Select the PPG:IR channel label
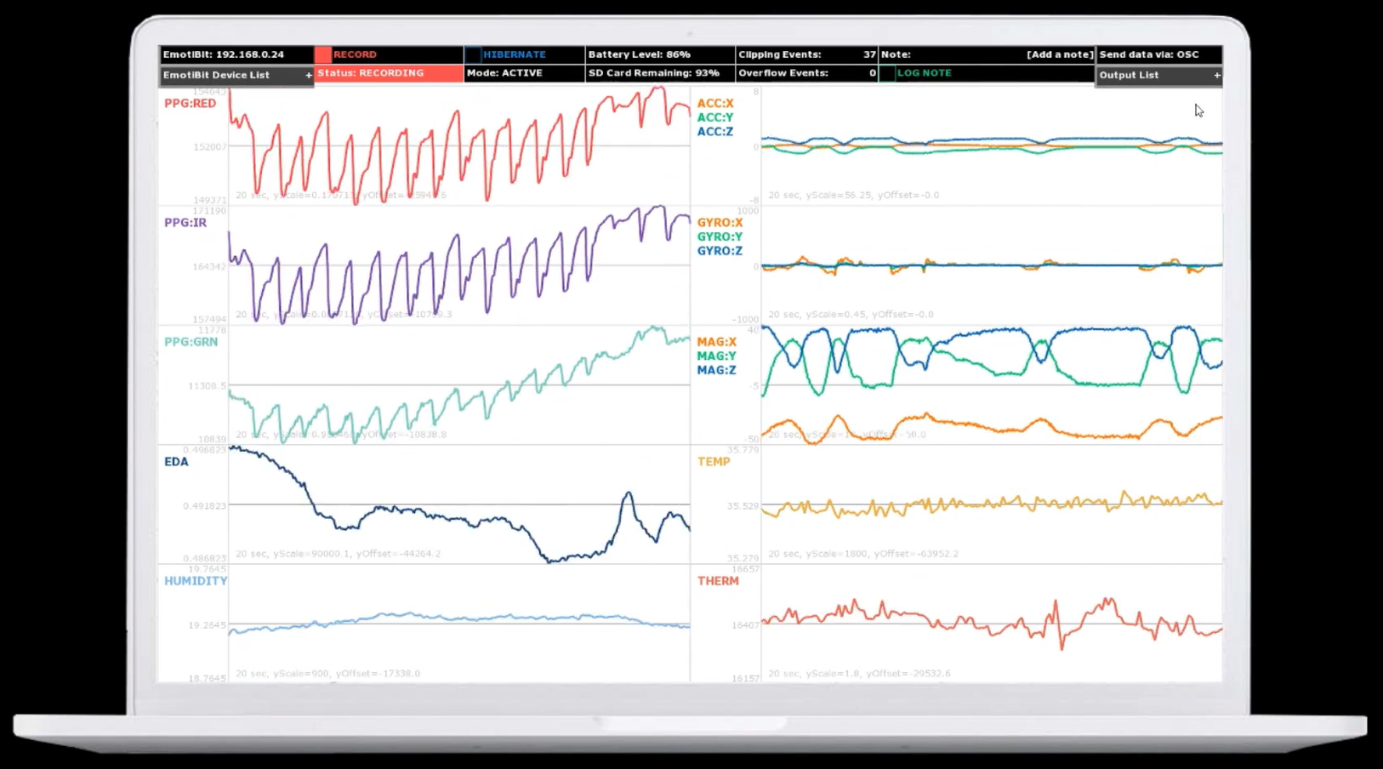1383x769 pixels. click(x=185, y=223)
